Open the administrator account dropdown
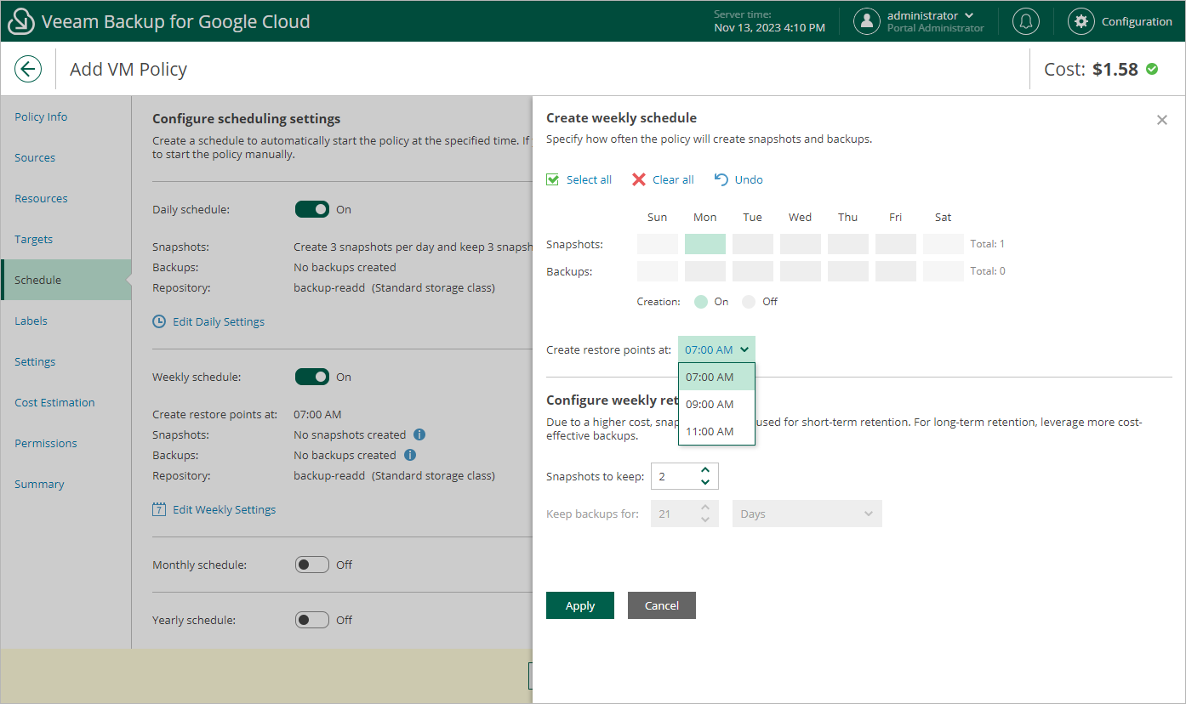The image size is (1186, 704). (969, 15)
